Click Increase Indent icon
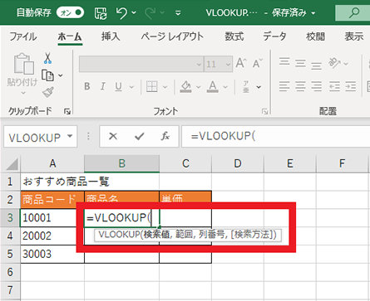This screenshot has width=370, height=301. coord(351,86)
